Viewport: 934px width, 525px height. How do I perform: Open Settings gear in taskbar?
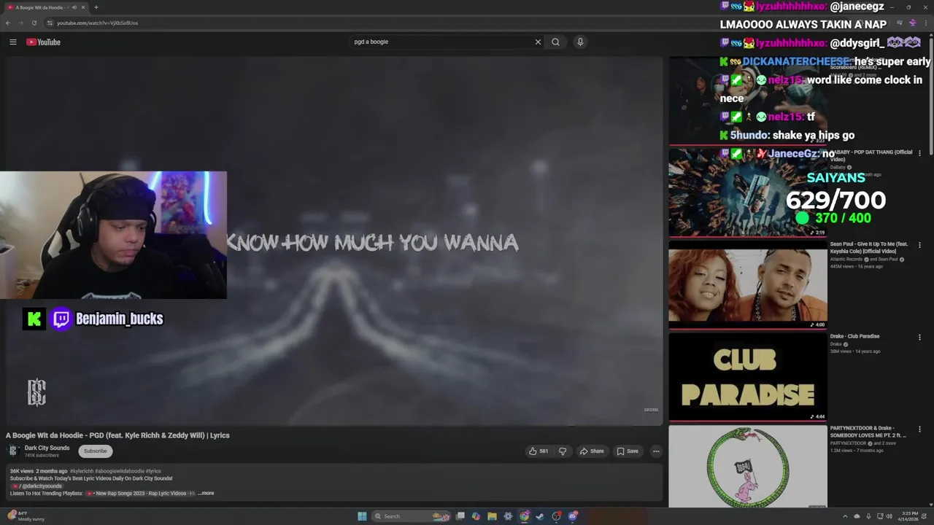[508, 516]
